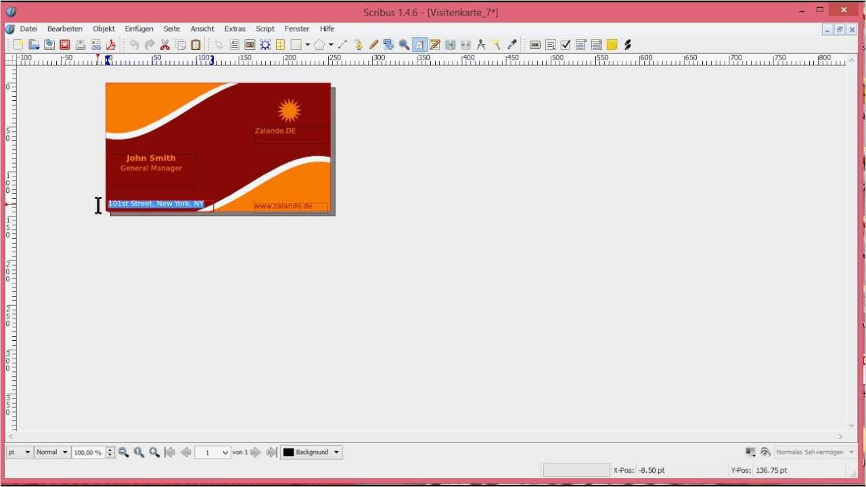
Task: Click the Open document folder icon
Action: (34, 45)
